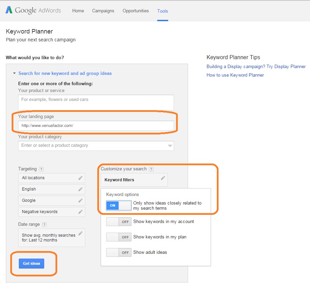
Task: Go to the Opportunities tab
Action: pos(136,11)
